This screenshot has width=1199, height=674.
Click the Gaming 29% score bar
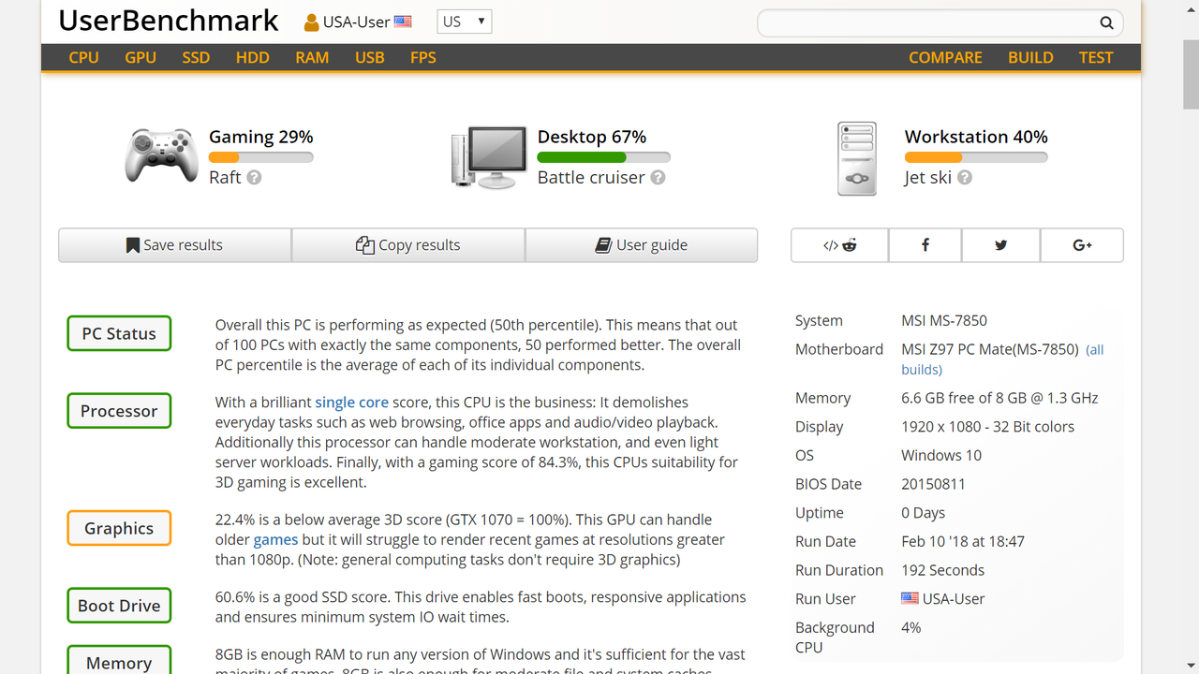coord(260,157)
